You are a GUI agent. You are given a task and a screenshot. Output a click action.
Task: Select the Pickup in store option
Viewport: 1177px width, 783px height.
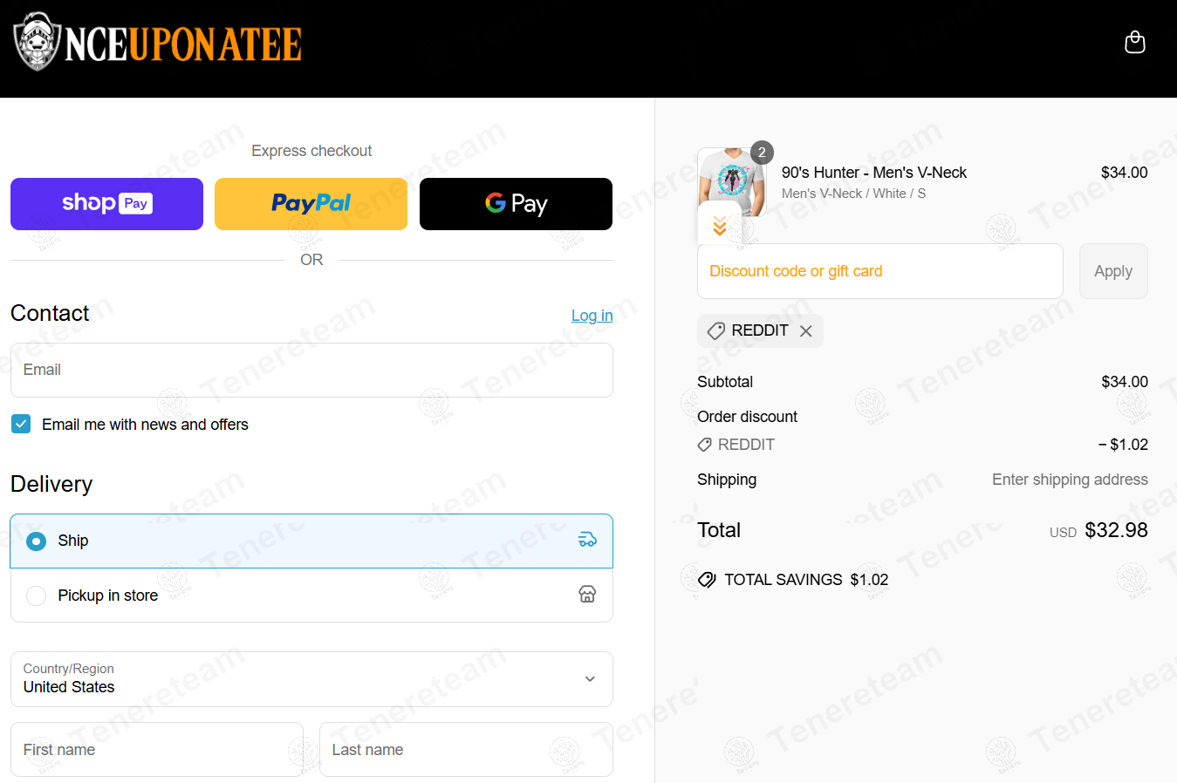coord(37,596)
